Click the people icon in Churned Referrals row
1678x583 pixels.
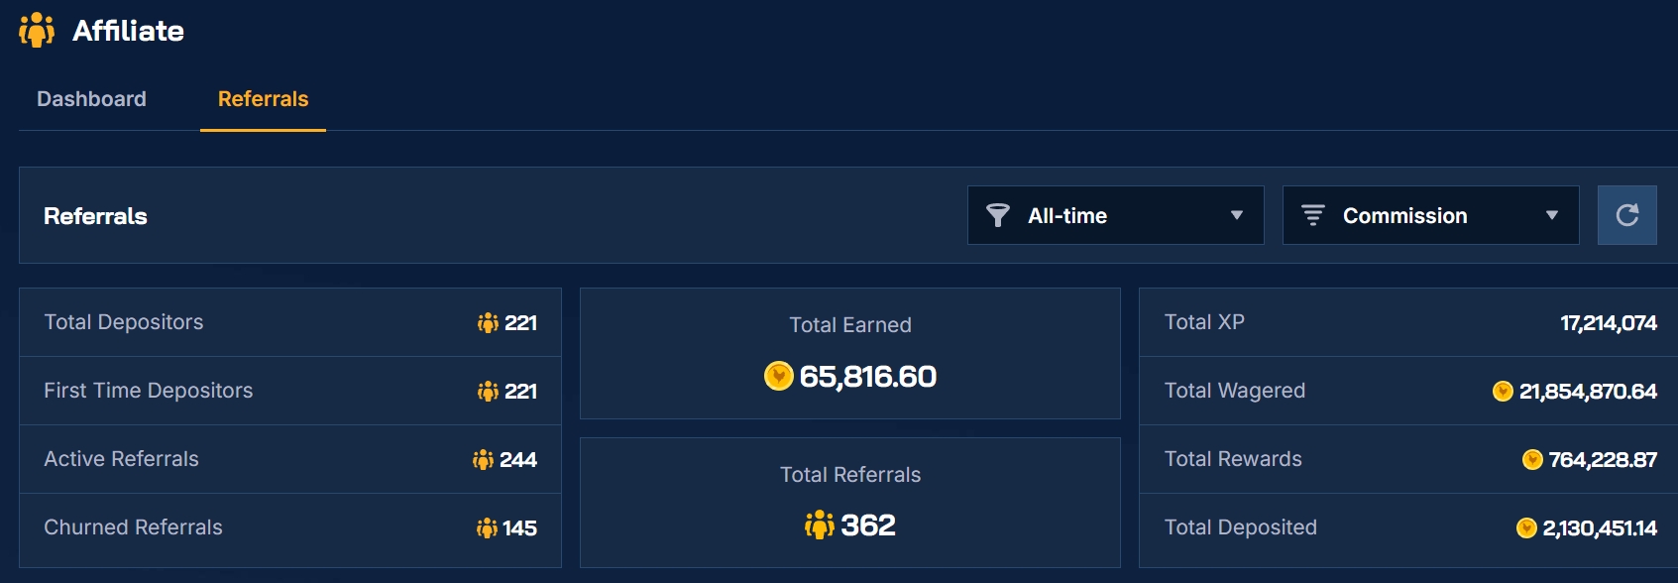coord(487,527)
